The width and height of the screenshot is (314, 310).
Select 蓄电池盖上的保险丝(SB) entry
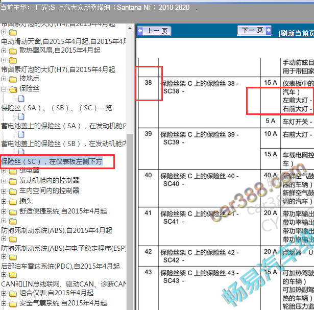[x=63, y=144]
